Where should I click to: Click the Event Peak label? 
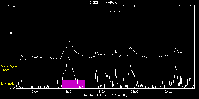[116, 11]
